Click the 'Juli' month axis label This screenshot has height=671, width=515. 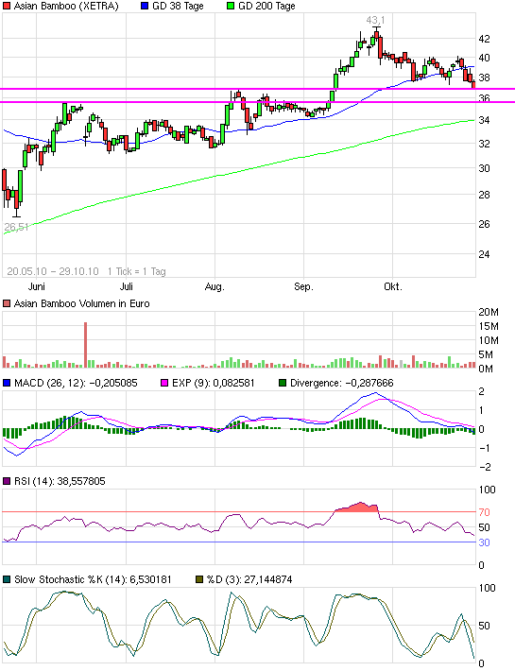pos(127,286)
